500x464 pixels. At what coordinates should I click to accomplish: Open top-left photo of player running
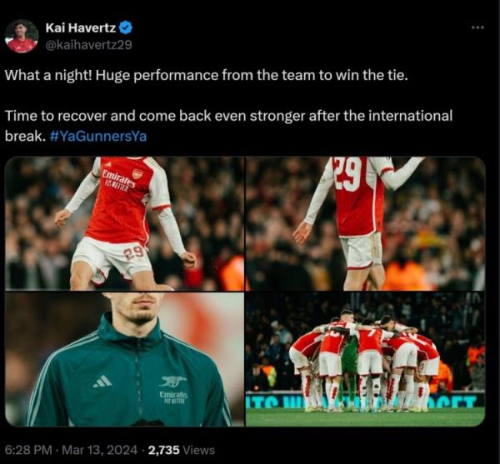click(x=125, y=223)
